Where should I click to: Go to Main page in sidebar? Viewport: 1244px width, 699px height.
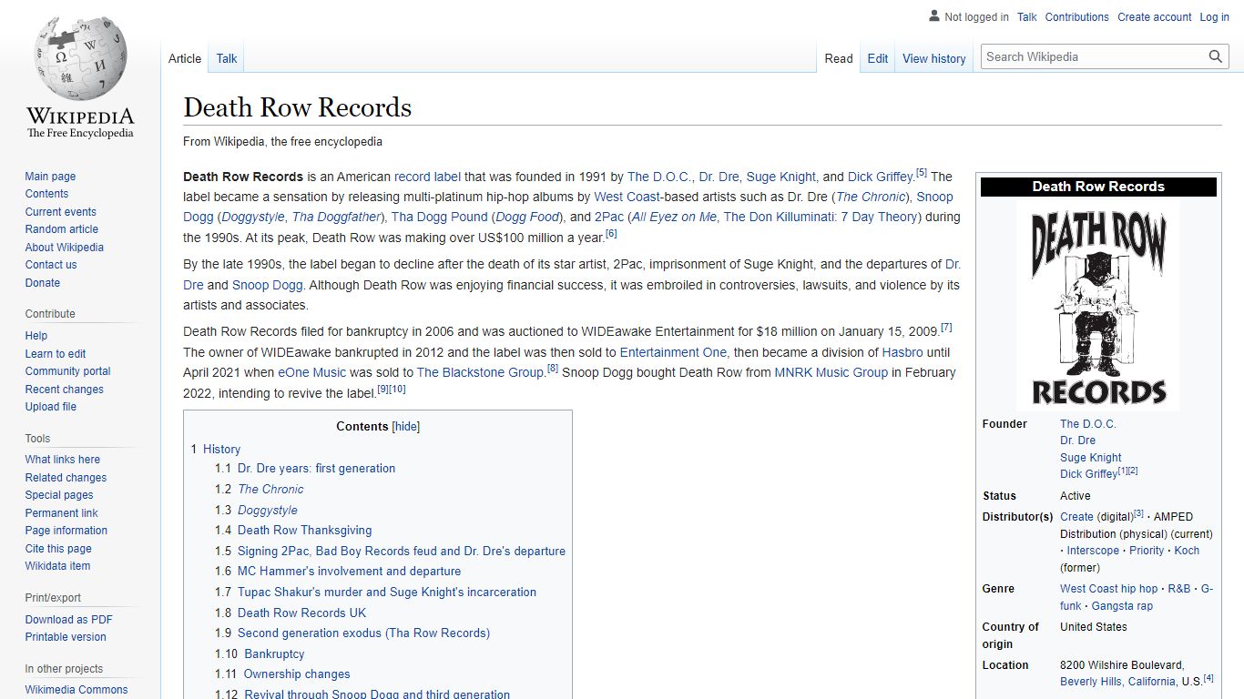click(x=50, y=177)
